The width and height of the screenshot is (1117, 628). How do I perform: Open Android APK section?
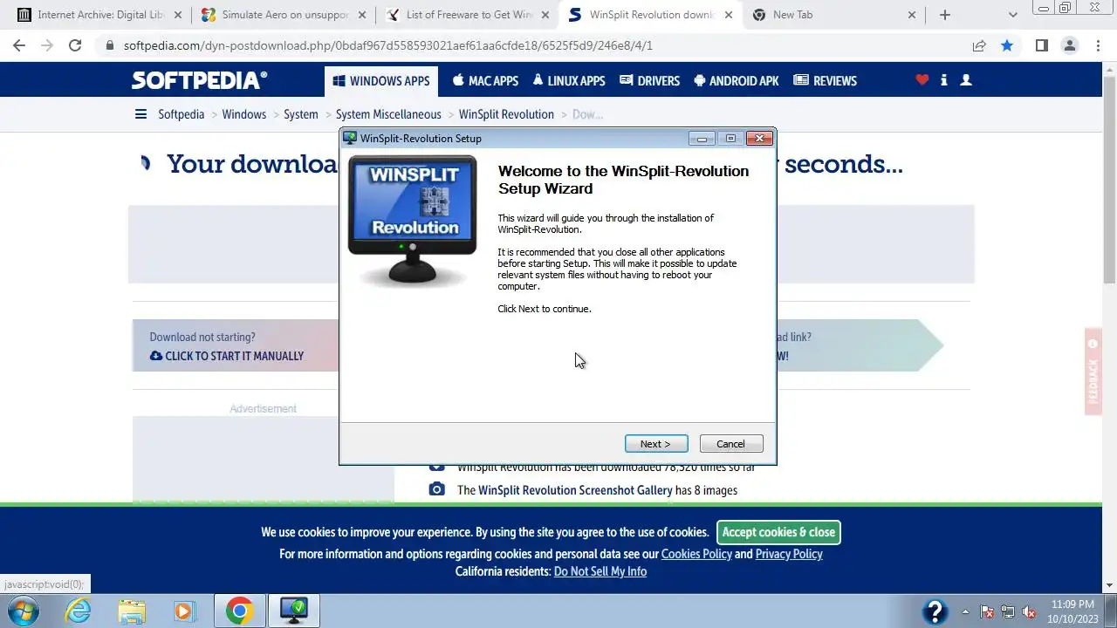pyautogui.click(x=736, y=81)
